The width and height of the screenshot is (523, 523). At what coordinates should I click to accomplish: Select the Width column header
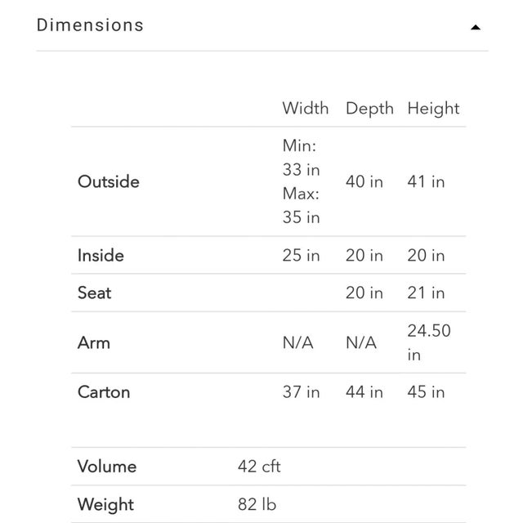(306, 108)
